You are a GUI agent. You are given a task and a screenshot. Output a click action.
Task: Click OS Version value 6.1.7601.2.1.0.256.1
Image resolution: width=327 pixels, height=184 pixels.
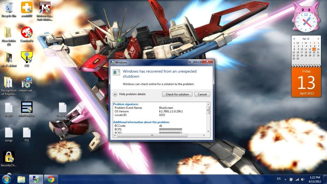click(171, 111)
